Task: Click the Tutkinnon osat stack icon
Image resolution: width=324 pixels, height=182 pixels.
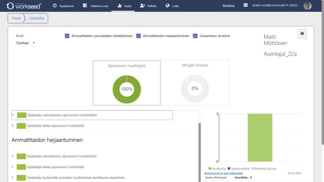Action: [x=84, y=6]
